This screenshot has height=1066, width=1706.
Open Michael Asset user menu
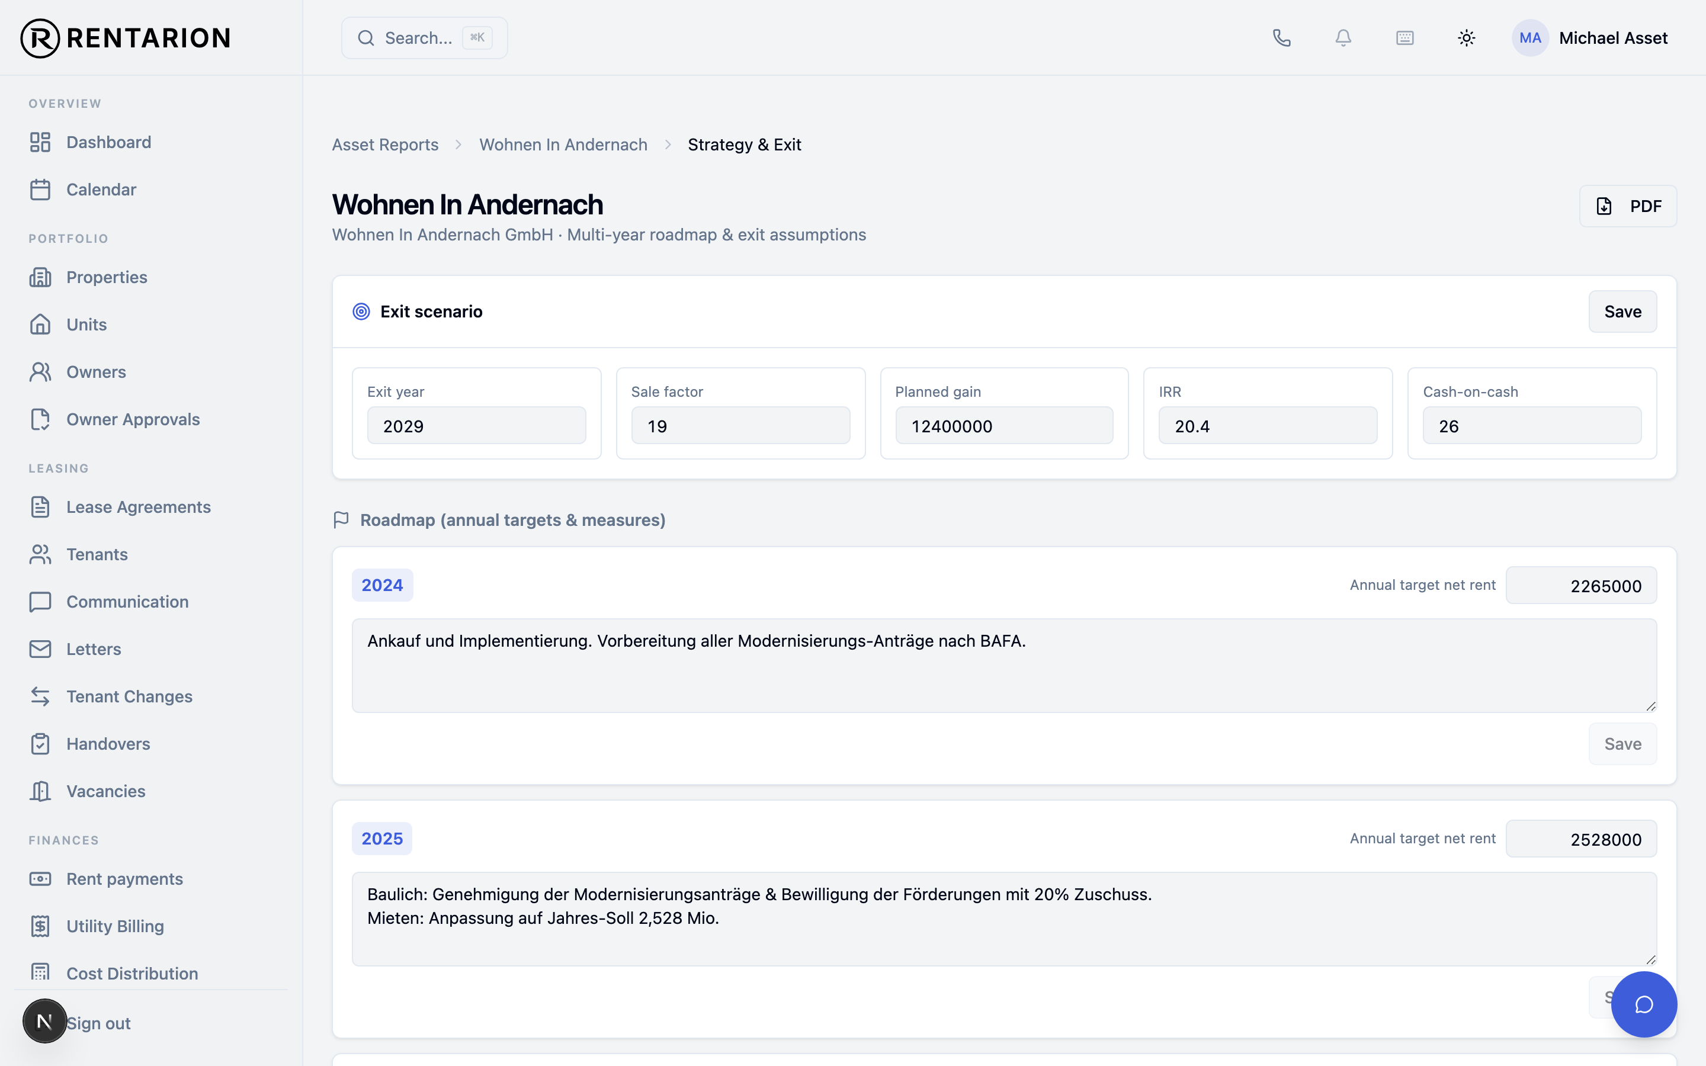[1590, 38]
